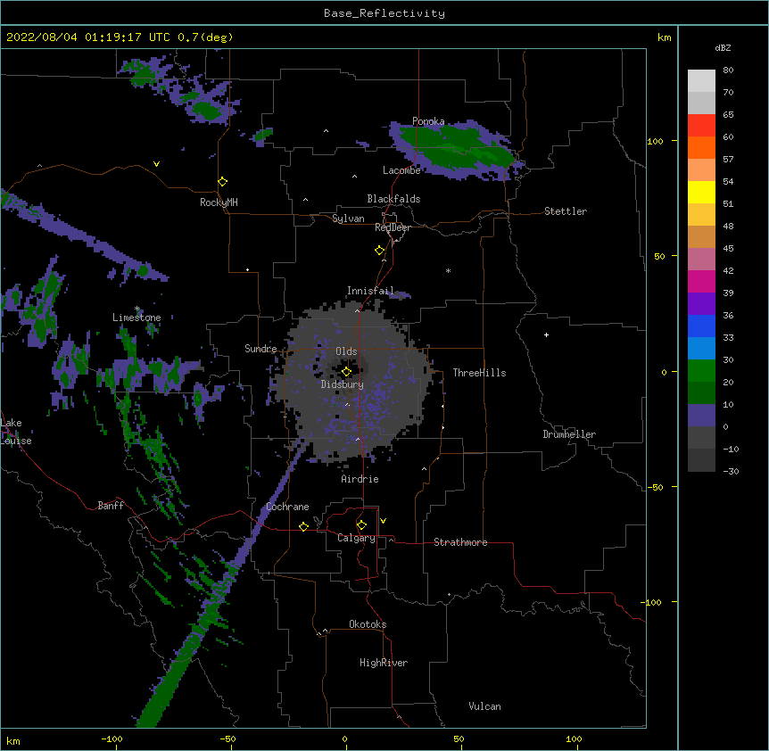Click the Limestone label
769x751 pixels.
tap(136, 318)
